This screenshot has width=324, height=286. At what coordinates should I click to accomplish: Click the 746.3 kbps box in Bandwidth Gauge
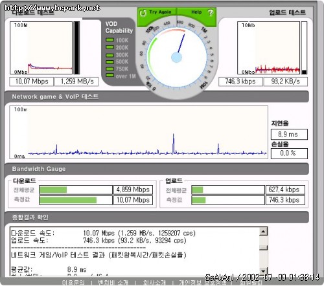(x=285, y=200)
